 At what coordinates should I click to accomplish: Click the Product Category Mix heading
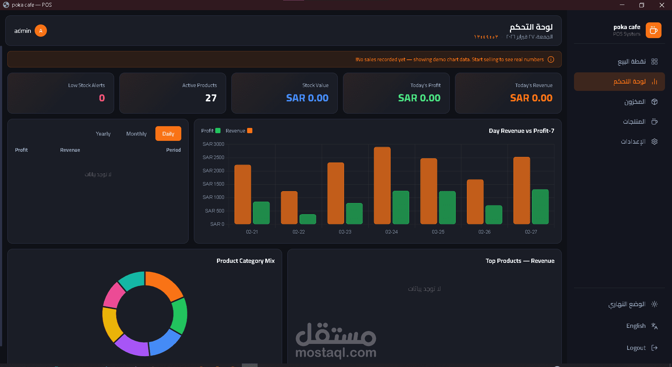(246, 261)
